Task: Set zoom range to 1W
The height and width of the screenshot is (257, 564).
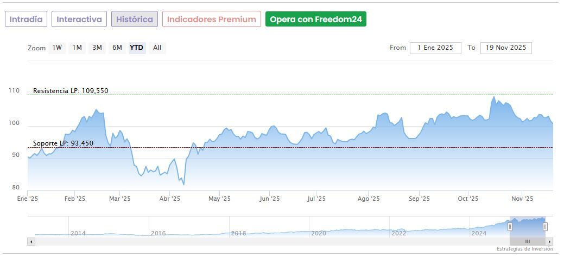Action: point(56,48)
